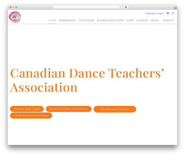Open the Facebook page icon
The width and height of the screenshot is (185, 156).
(168, 13)
